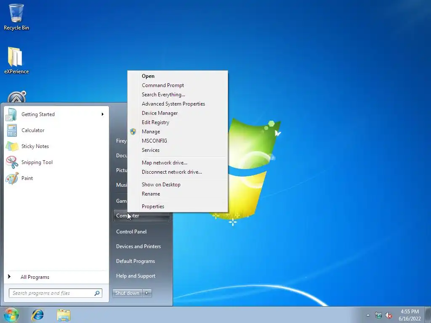Click the taskbar clock showing 4:55 PM
The image size is (431, 323).
410,315
